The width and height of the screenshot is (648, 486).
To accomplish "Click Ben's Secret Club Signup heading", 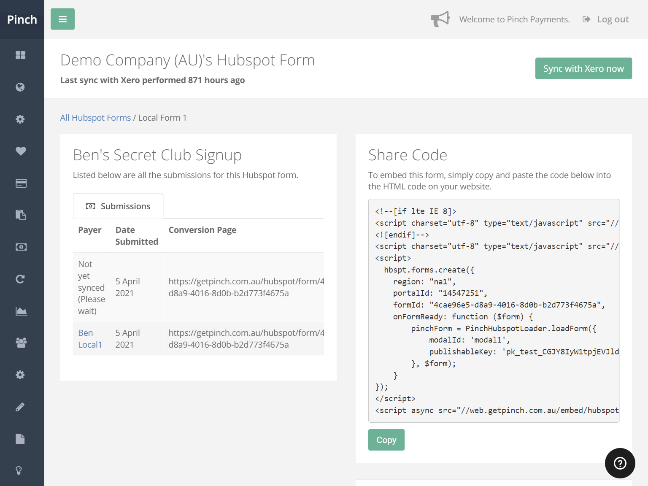I will [157, 155].
